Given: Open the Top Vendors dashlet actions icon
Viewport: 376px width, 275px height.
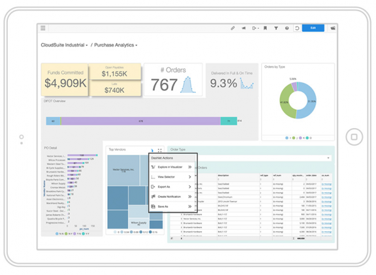Looking at the screenshot, I should click(x=152, y=150).
